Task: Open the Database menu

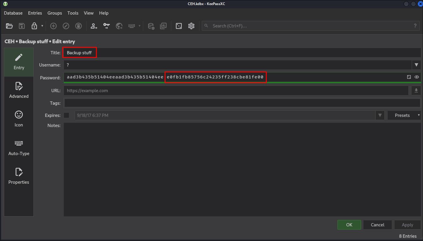Action: [13, 13]
